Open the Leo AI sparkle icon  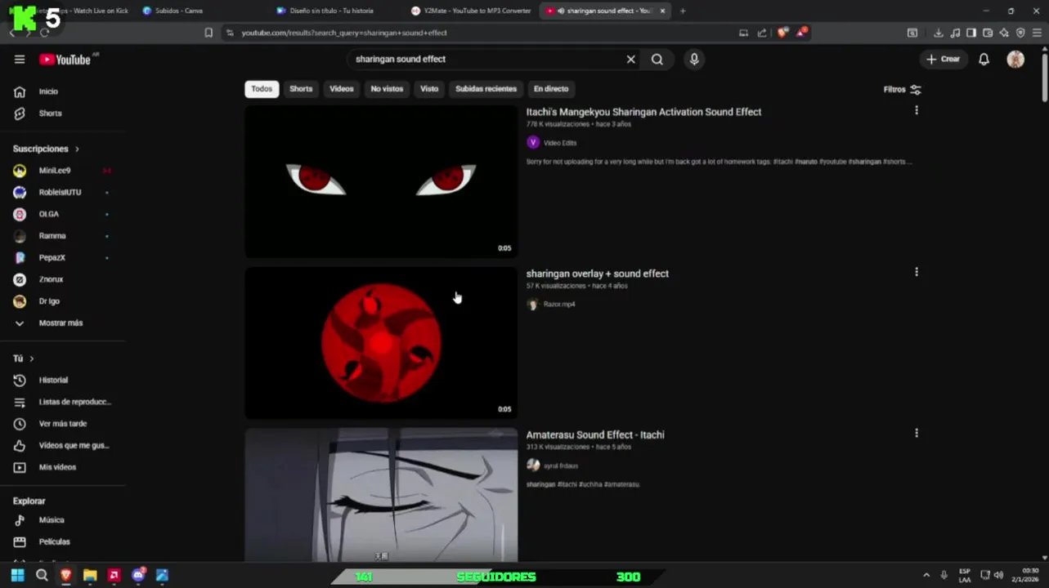point(1004,33)
